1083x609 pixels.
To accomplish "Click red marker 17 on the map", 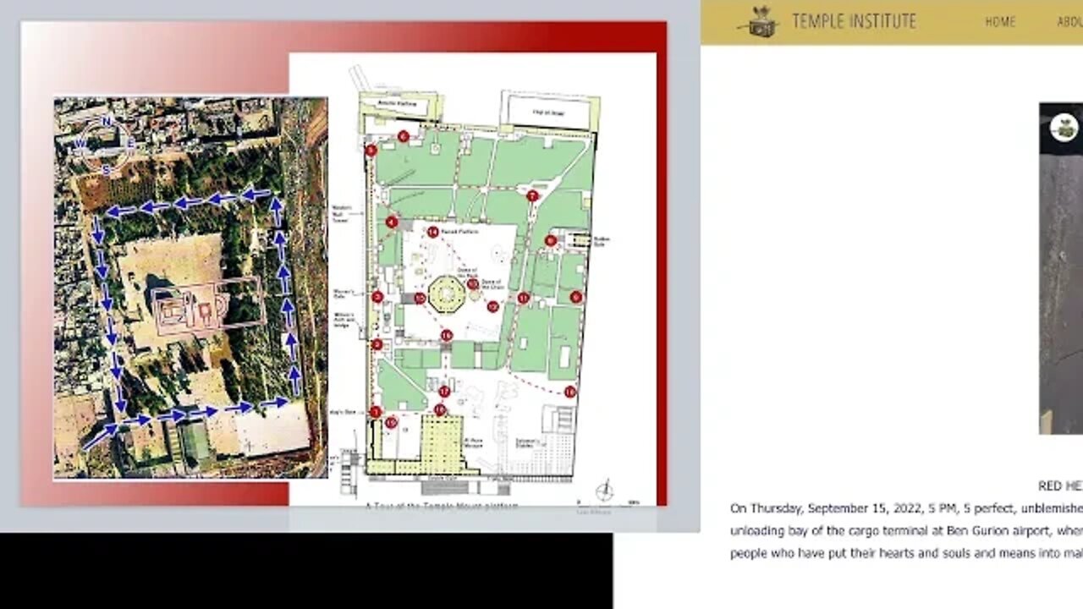I will 444,392.
